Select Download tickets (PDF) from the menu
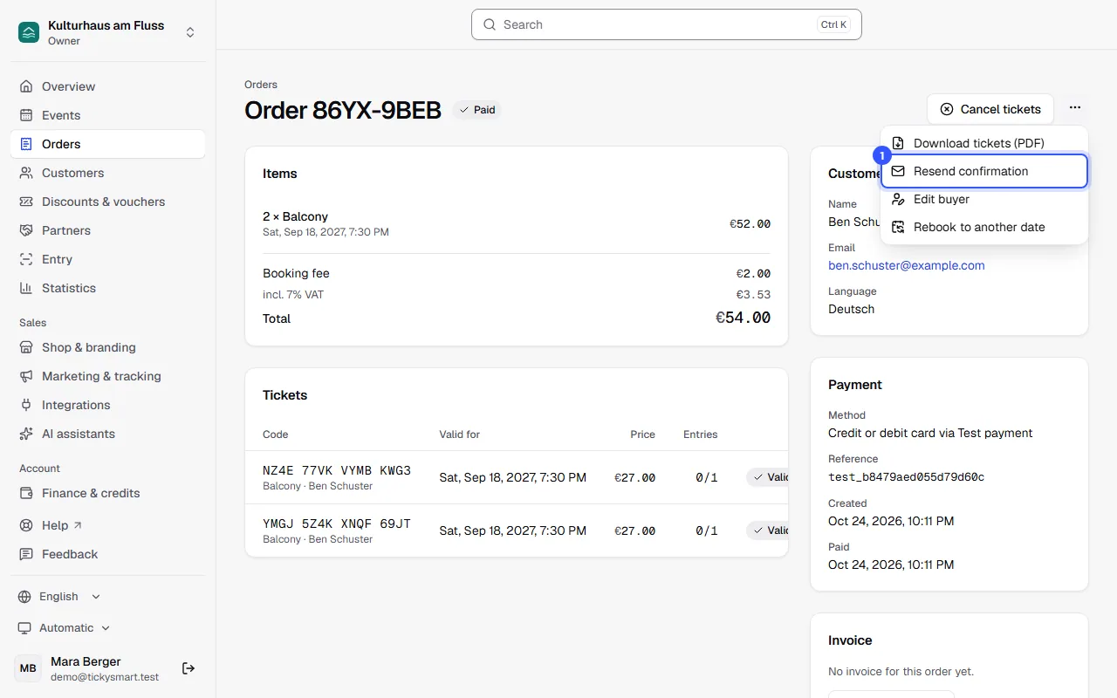This screenshot has width=1117, height=698. coord(984,143)
